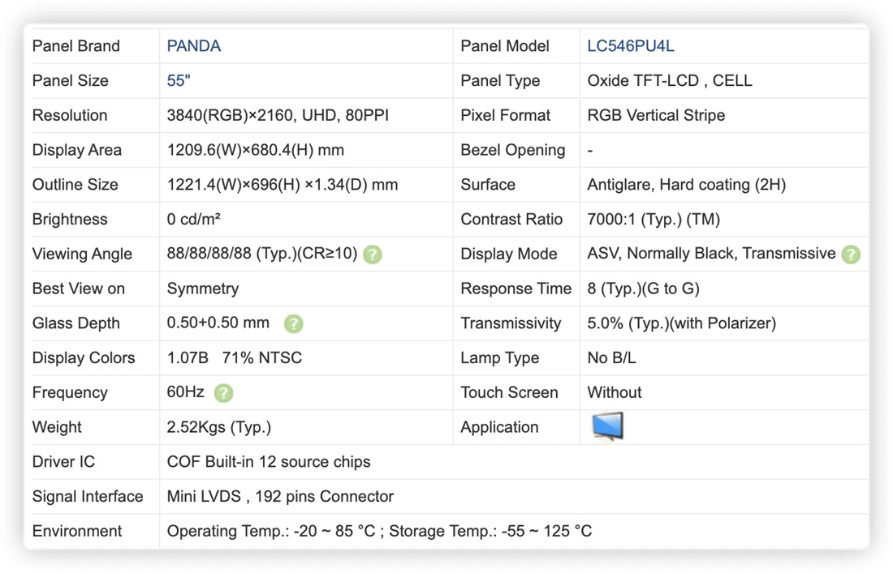Select the resolution value 3840(RGB)×2160, UHD, 80PPI
The image size is (893, 573).
pyautogui.click(x=278, y=115)
